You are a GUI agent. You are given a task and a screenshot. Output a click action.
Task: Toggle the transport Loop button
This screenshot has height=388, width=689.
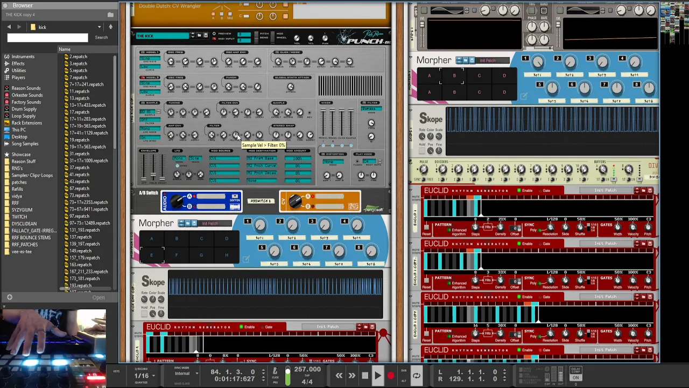pos(416,376)
